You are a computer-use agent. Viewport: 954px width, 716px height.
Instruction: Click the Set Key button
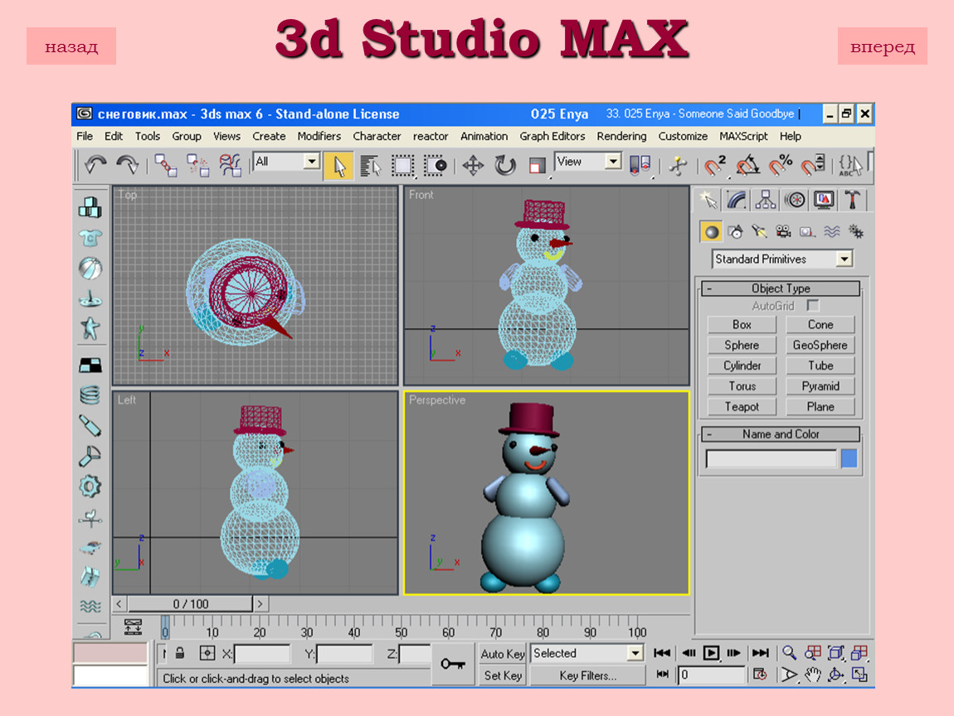pyautogui.click(x=503, y=675)
